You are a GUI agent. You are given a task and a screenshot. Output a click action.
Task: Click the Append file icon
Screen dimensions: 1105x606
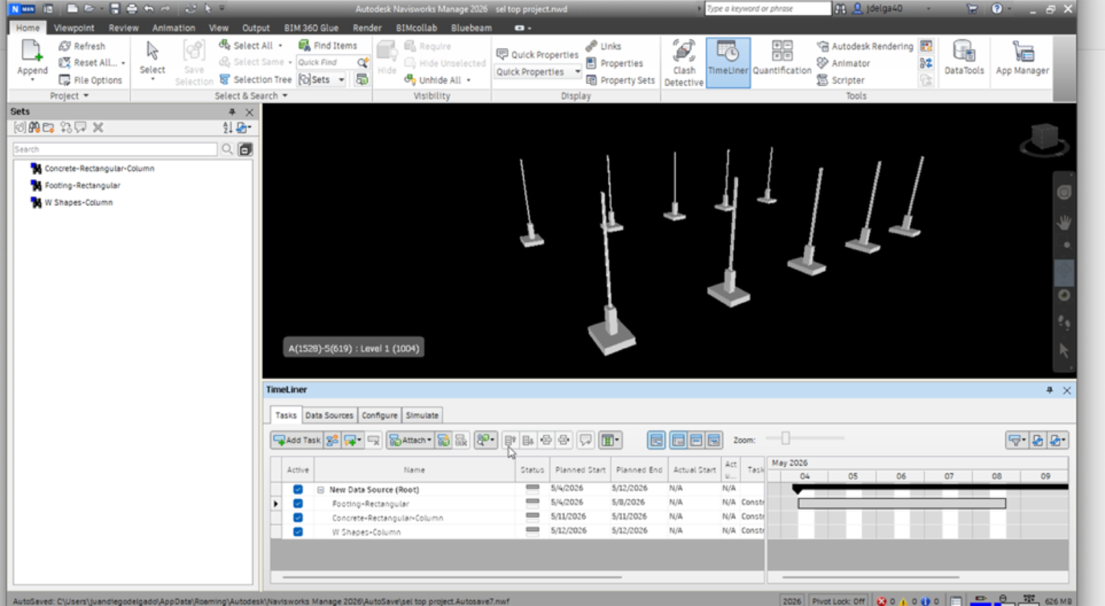[x=31, y=50]
